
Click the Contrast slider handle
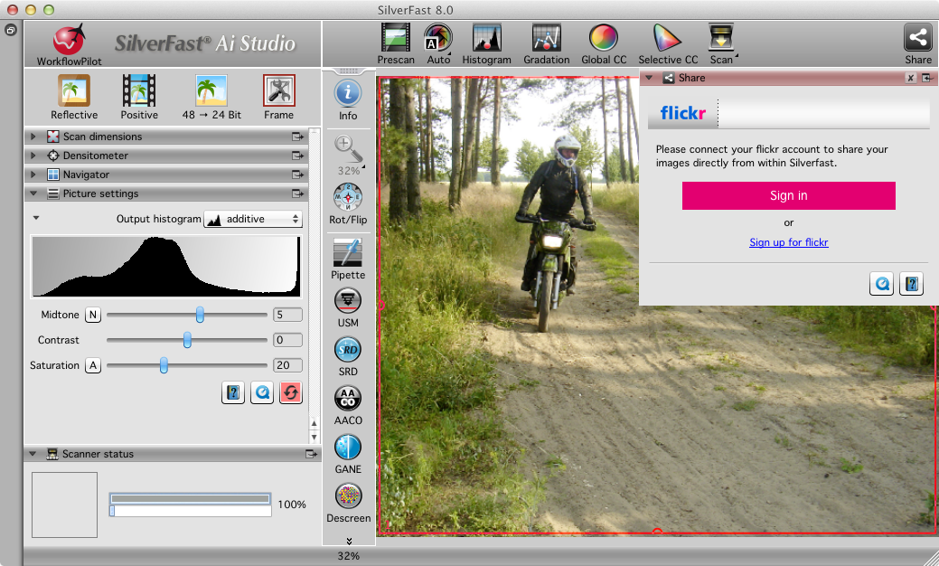click(x=187, y=340)
